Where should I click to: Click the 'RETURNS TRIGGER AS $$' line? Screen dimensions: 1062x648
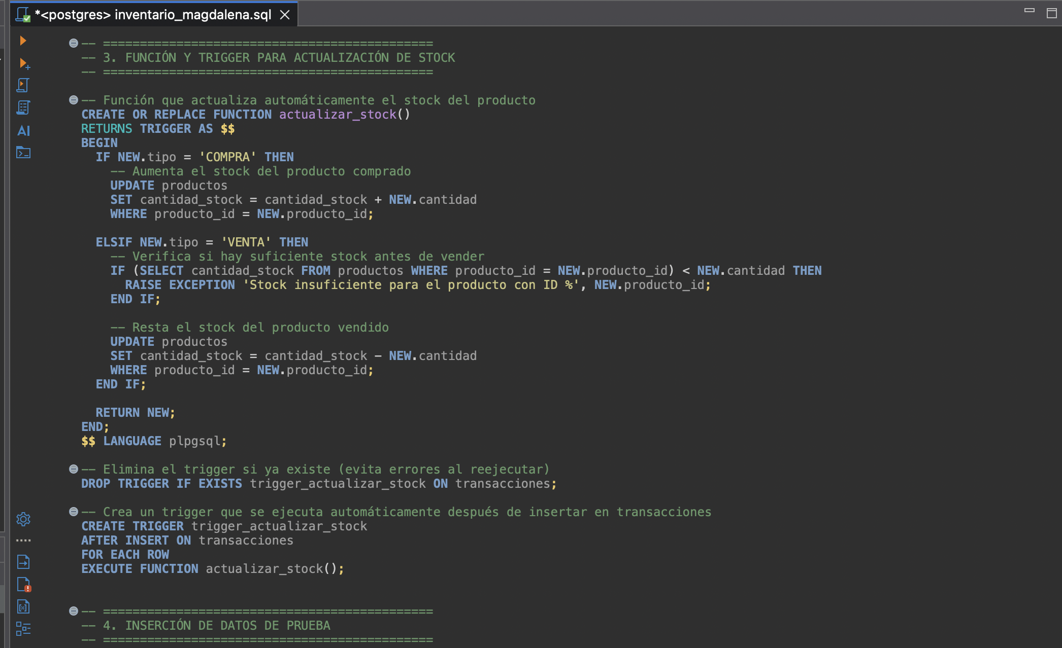click(x=158, y=129)
